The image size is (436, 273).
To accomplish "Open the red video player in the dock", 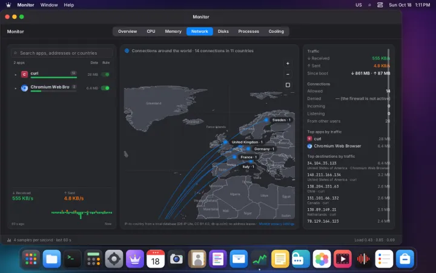I will click(x=343, y=259).
